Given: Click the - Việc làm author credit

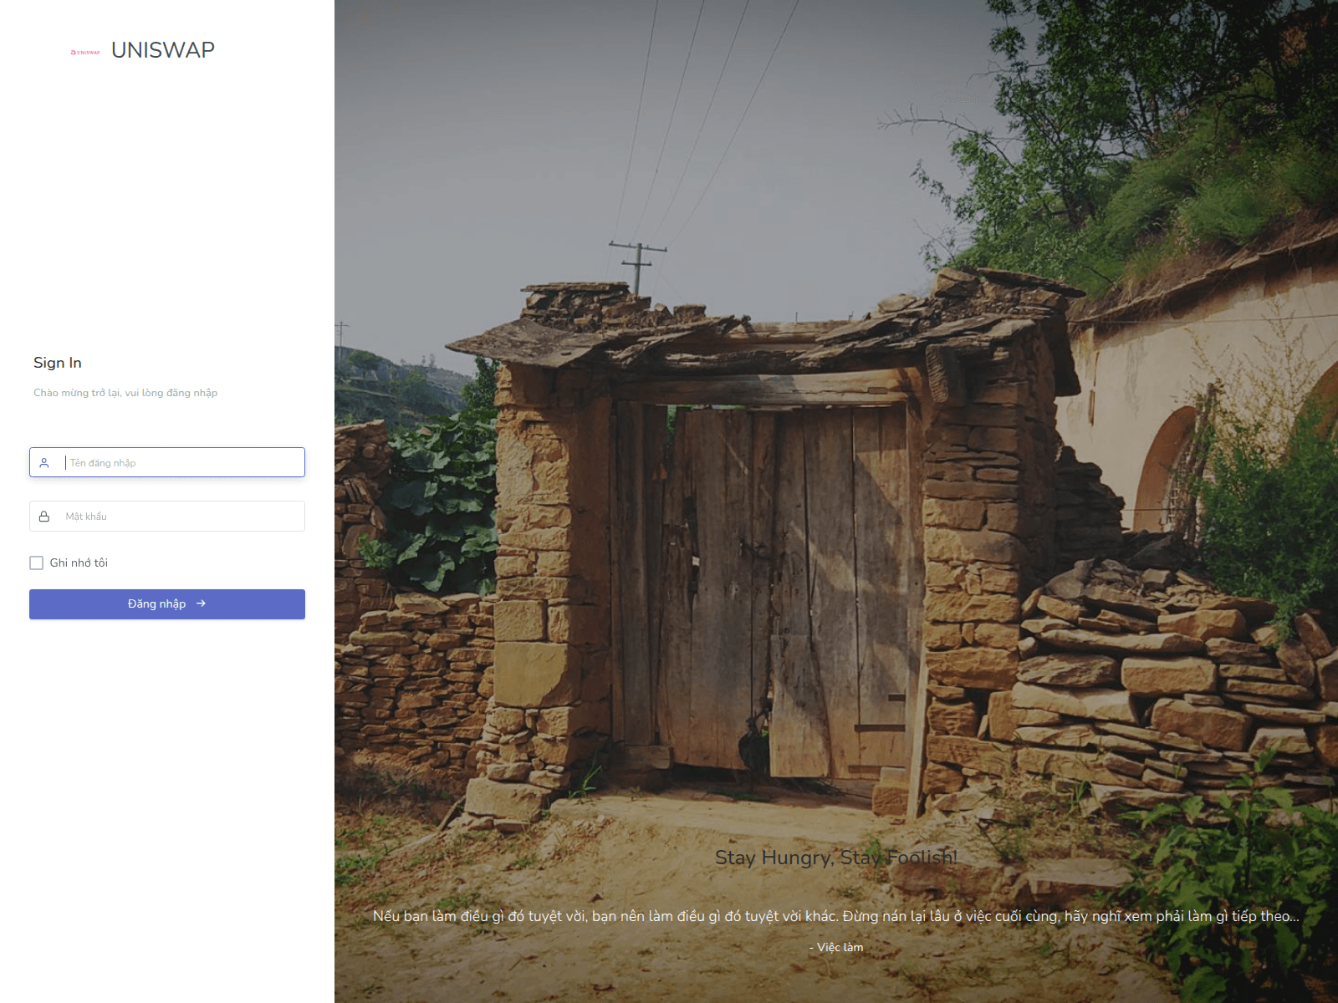Looking at the screenshot, I should 836,948.
